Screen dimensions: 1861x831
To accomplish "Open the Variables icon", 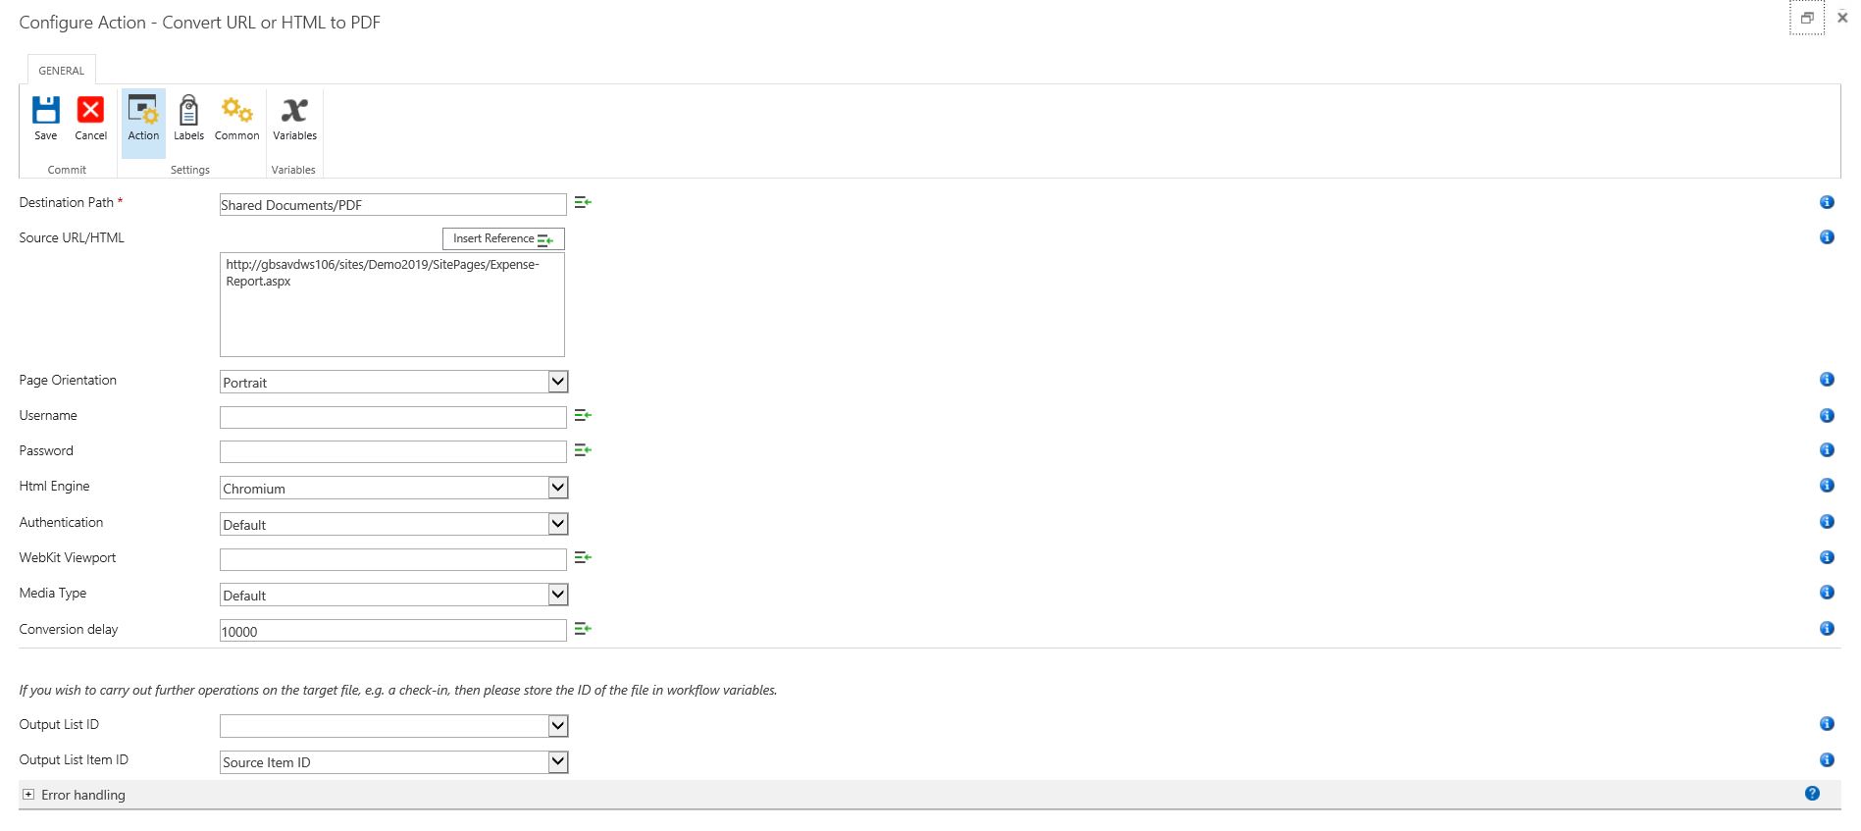I will [294, 110].
